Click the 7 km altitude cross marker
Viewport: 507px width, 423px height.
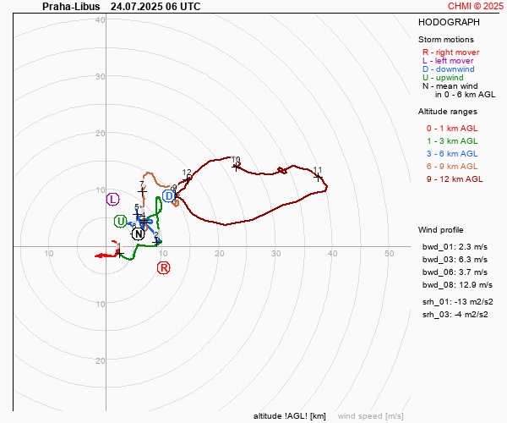click(x=142, y=191)
